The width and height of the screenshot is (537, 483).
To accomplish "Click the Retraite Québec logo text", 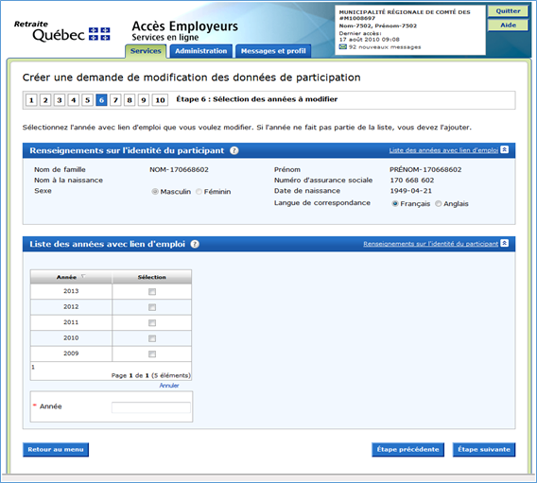I will (x=49, y=31).
